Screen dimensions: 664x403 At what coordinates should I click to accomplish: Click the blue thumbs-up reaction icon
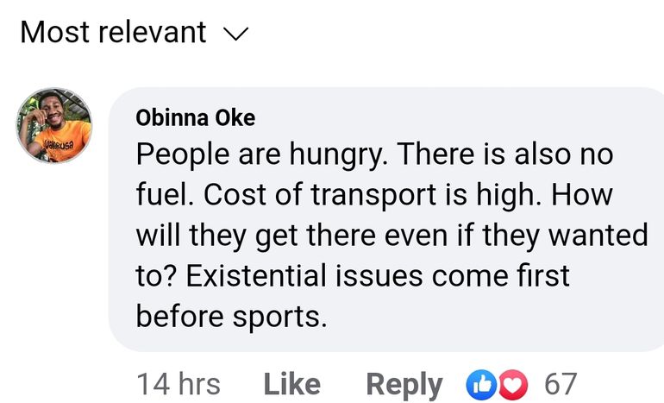point(479,383)
